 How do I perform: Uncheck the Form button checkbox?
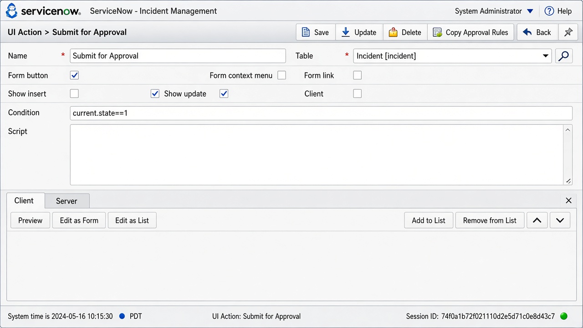pyautogui.click(x=74, y=75)
